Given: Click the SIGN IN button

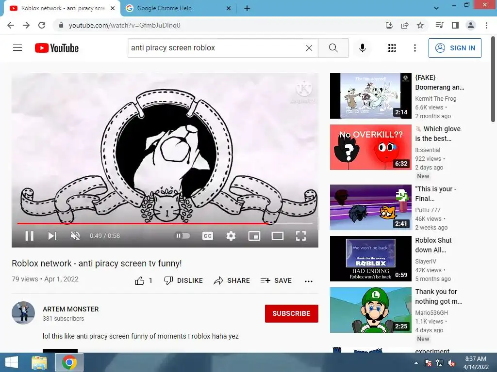Looking at the screenshot, I should tap(455, 48).
